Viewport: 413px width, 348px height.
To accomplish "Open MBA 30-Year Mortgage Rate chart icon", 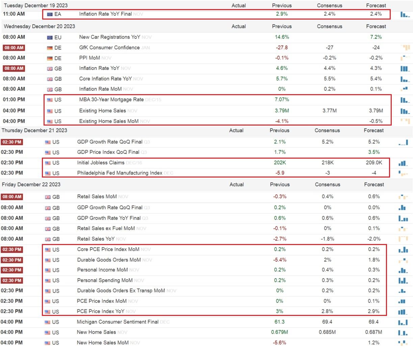I will 405,100.
